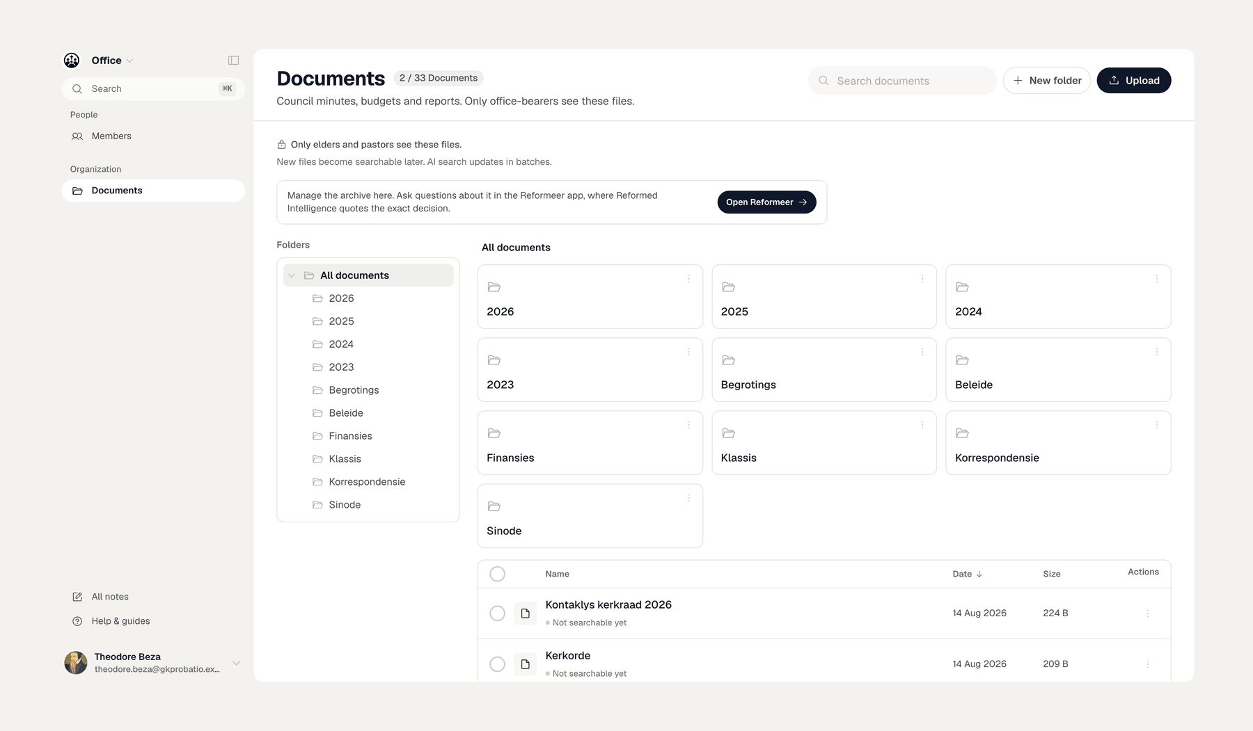Open actions menu for Kerkorde row

point(1148,664)
